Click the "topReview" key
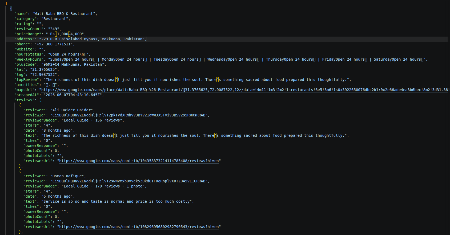This screenshot has height=235, width=450. point(27,80)
